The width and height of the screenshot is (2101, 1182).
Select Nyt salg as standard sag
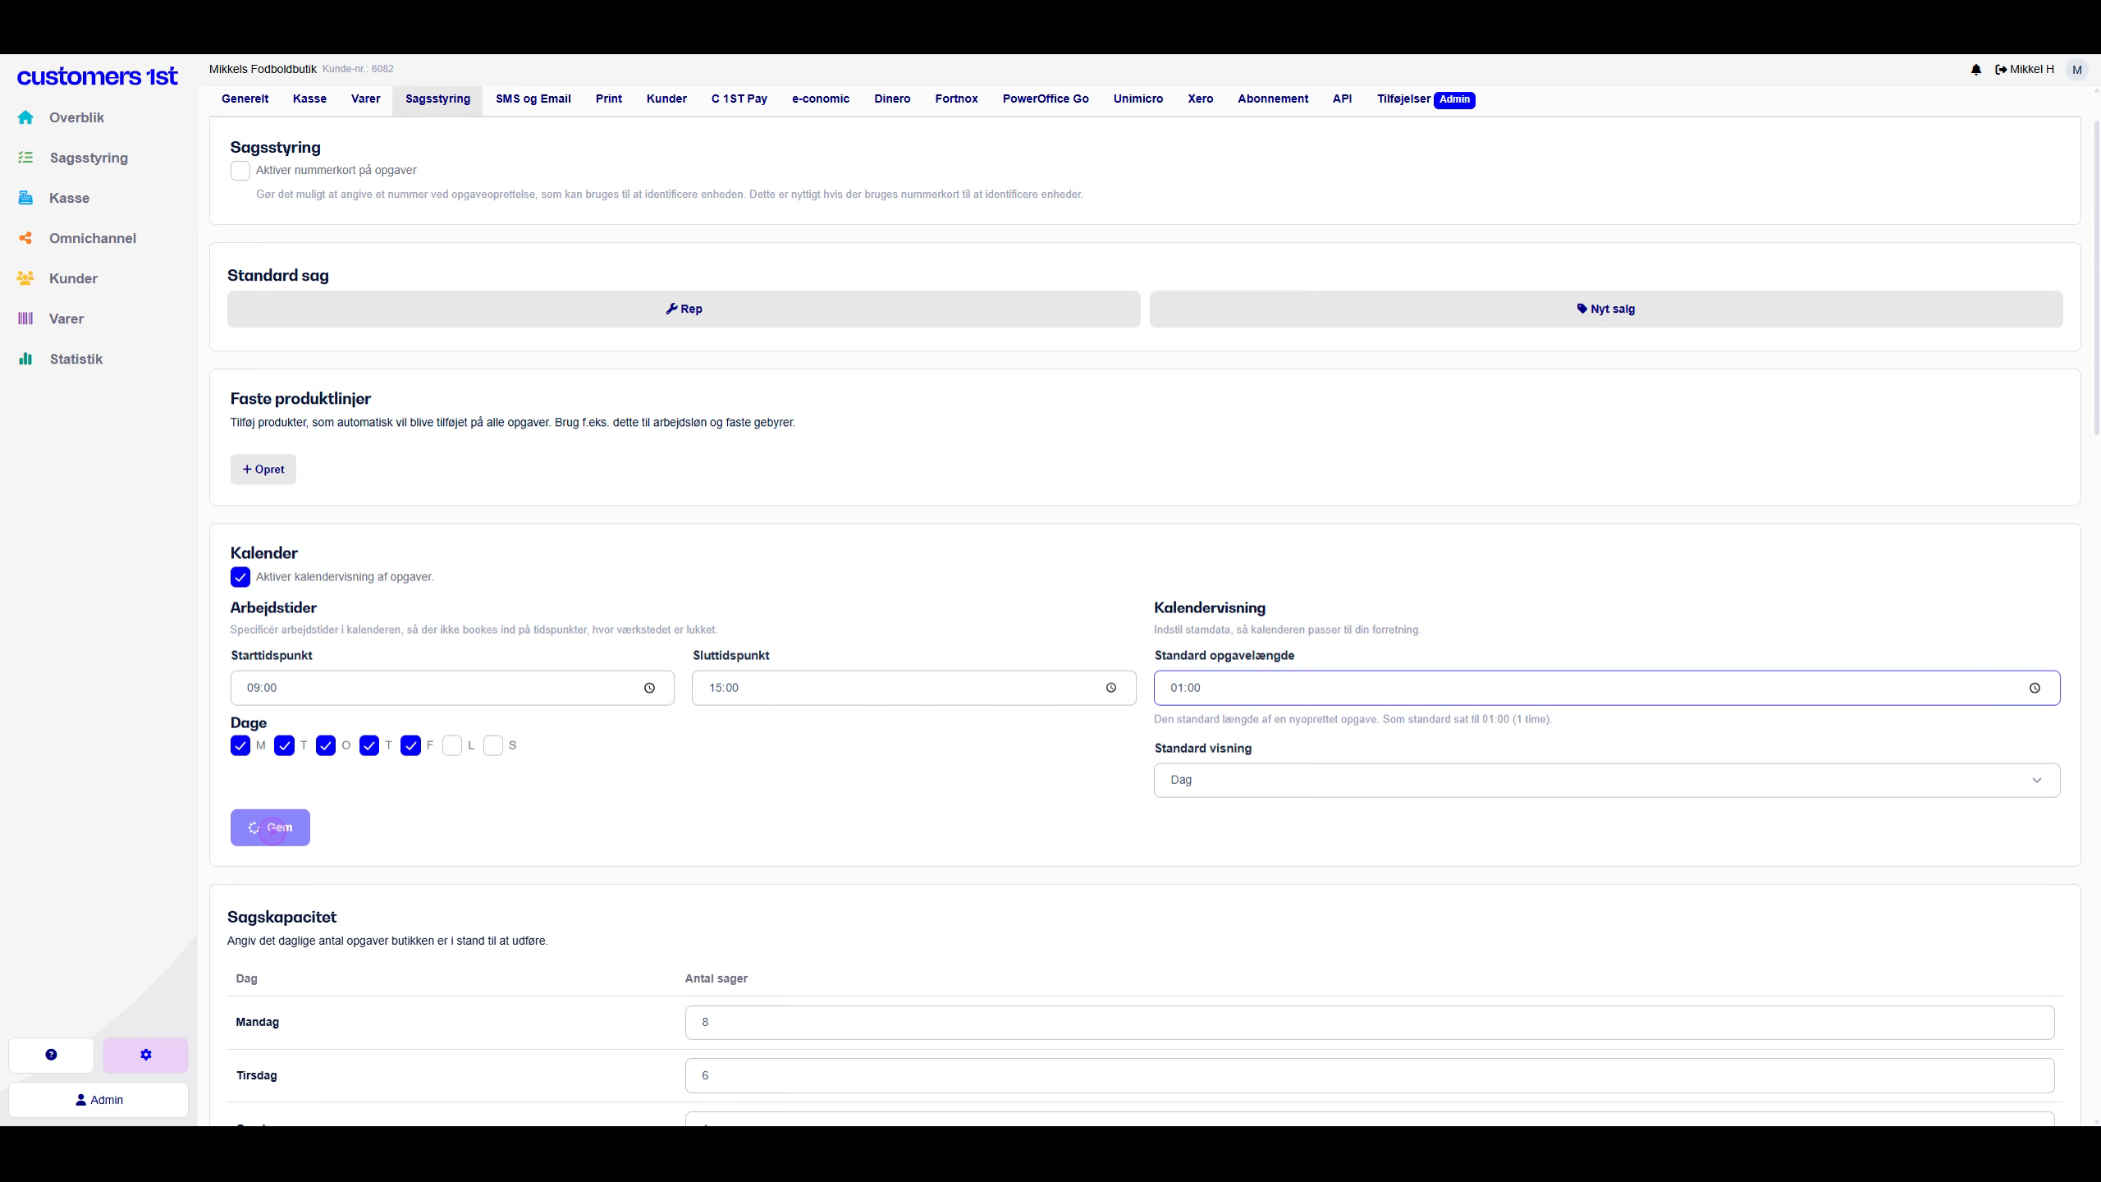pyautogui.click(x=1606, y=309)
